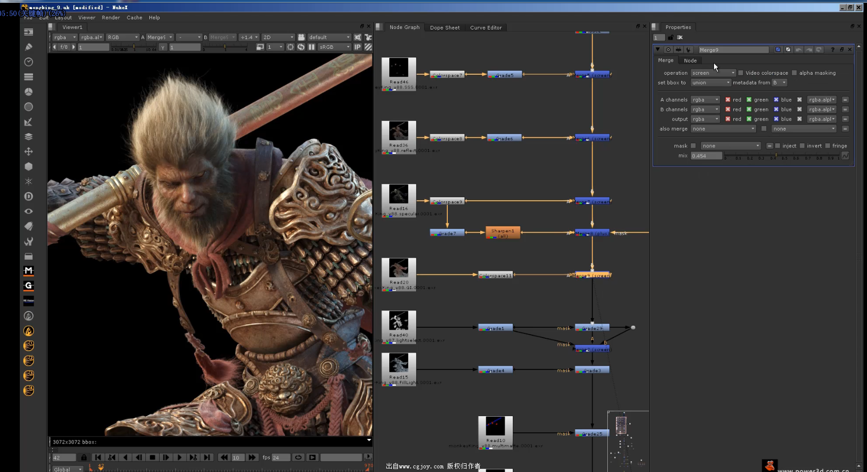
Task: Click the viewer IP input process button
Action: coord(358,47)
